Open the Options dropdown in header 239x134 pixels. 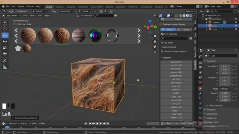point(190,11)
